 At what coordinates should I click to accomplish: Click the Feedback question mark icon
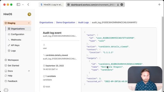(6, 81)
